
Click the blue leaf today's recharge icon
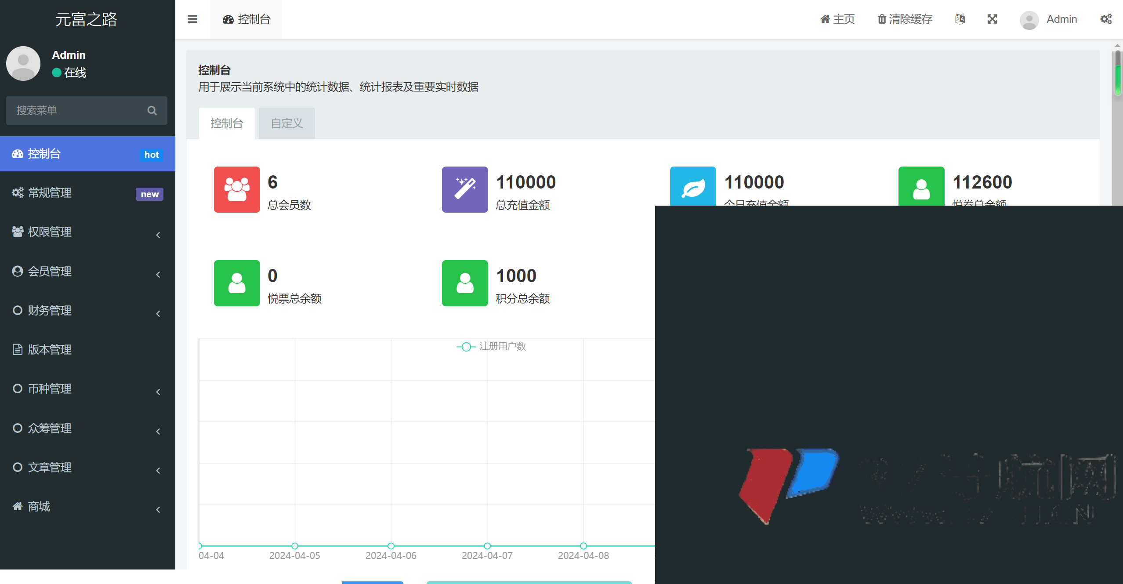[x=693, y=187]
